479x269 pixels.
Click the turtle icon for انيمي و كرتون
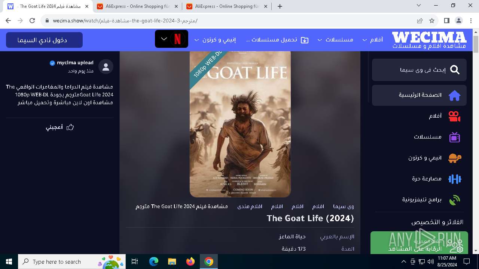[x=455, y=158]
